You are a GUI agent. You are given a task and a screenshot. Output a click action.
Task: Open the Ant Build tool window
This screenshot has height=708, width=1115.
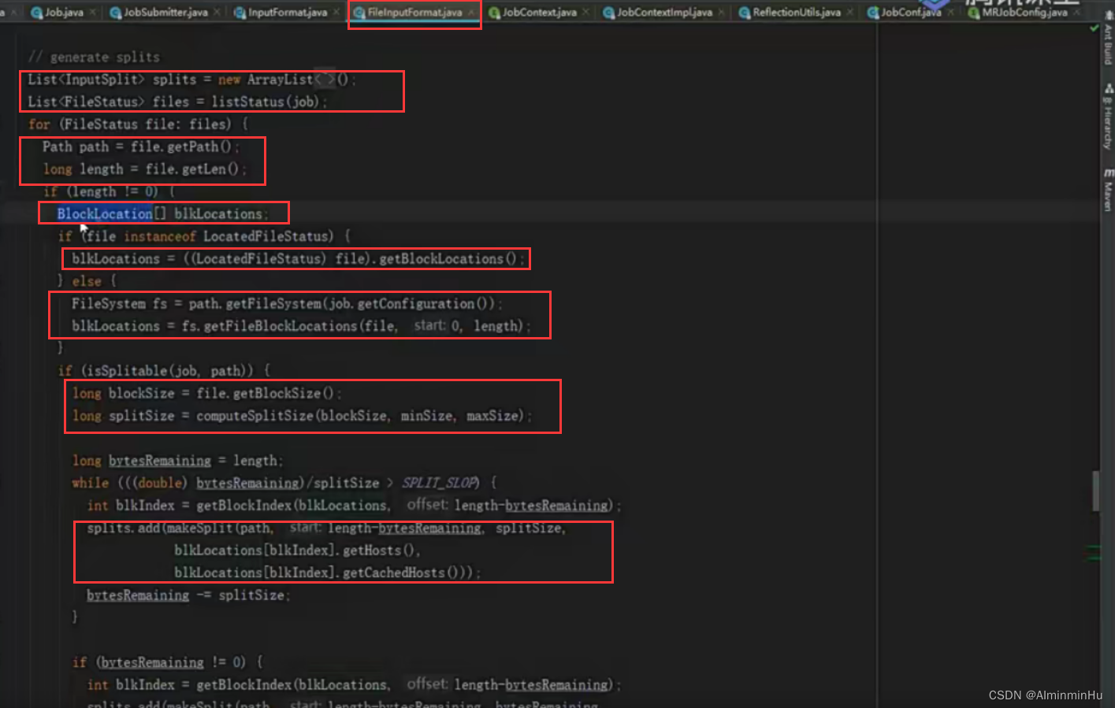click(x=1108, y=44)
